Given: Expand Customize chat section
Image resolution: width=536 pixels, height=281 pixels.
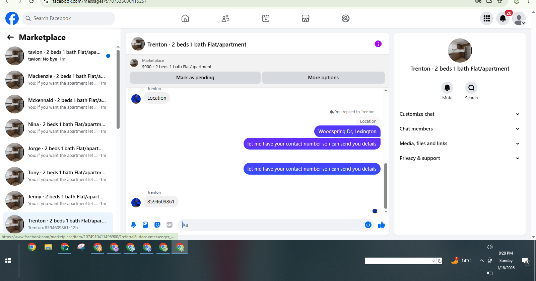Looking at the screenshot, I should [x=460, y=114].
